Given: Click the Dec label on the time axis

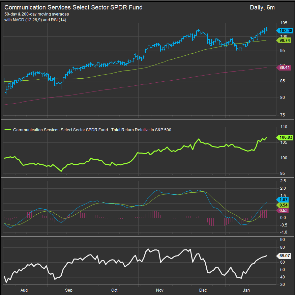Looking at the screenshot, I should [203, 290].
